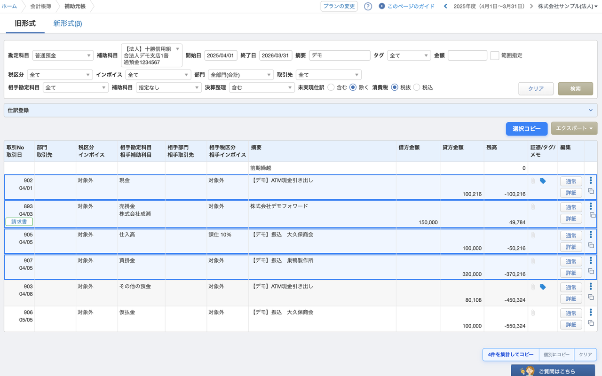The width and height of the screenshot is (602, 376).
Task: Open paperclip attachment for transaction 907
Action: [533, 261]
